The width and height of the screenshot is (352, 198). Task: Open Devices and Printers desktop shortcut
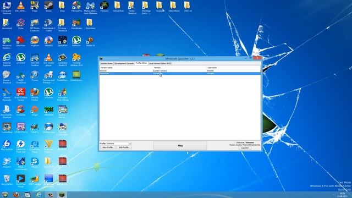coord(48,77)
